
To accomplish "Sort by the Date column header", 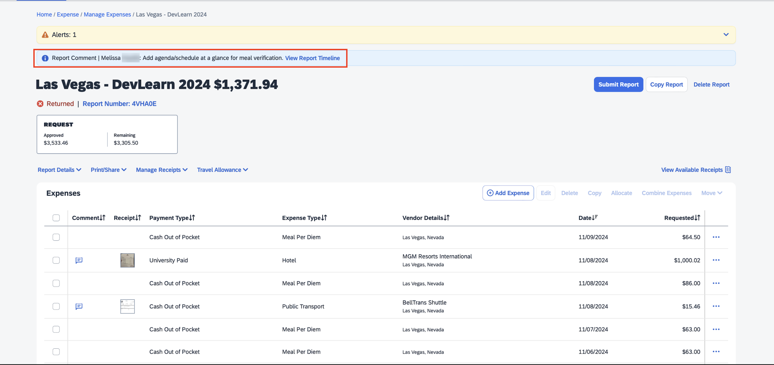I will point(588,218).
